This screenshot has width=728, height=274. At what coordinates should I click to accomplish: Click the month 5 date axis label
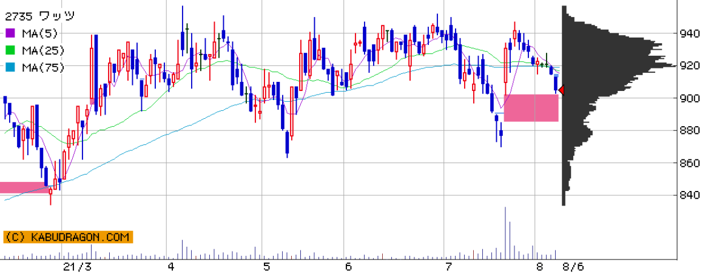coord(266,266)
